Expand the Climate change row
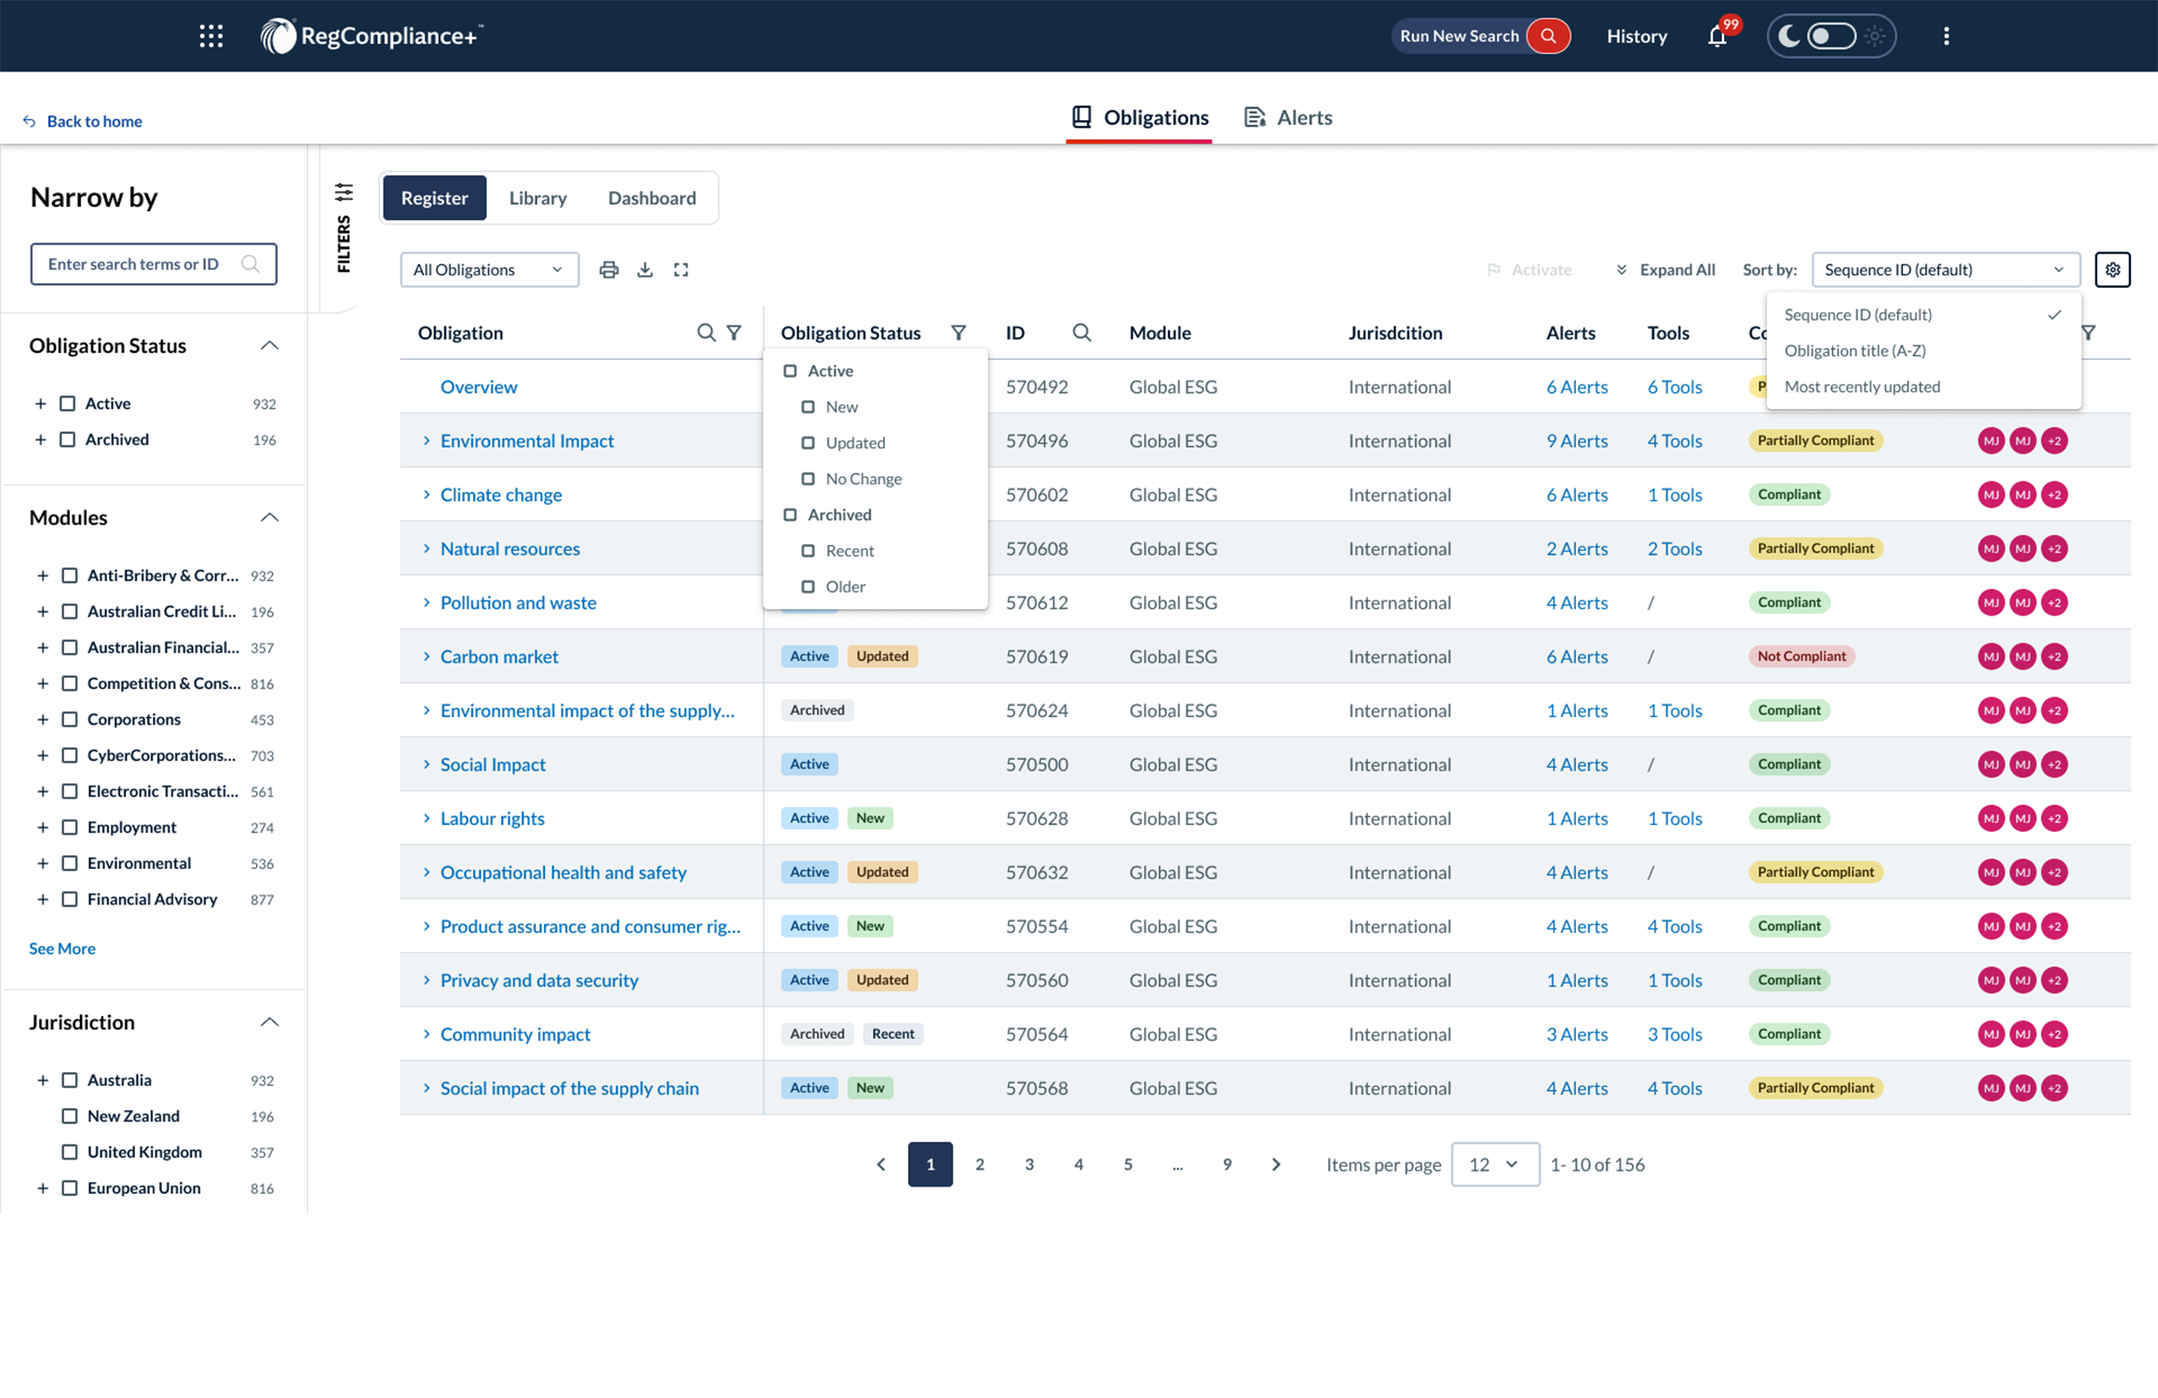This screenshot has height=1398, width=2158. [427, 495]
